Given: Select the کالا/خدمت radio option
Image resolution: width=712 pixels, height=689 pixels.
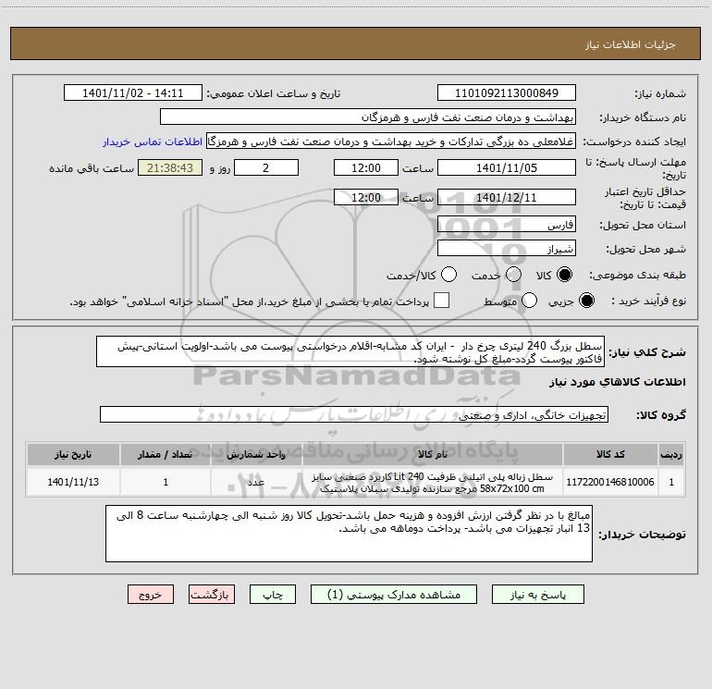Looking at the screenshot, I should click(x=449, y=275).
